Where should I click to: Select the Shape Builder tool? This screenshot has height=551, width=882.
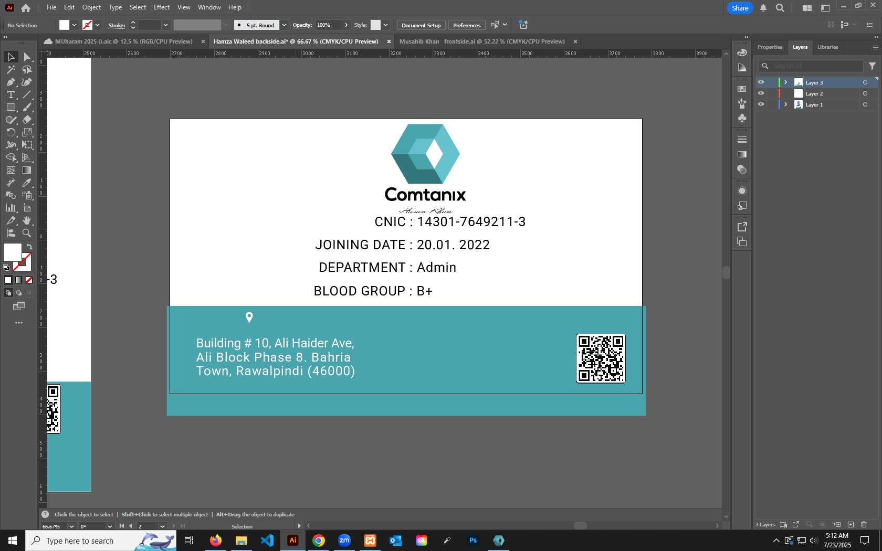(x=10, y=157)
